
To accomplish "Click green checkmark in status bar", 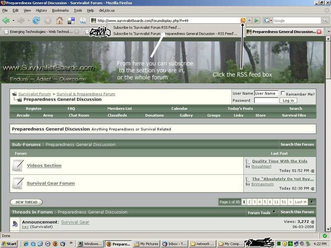I will (x=325, y=236).
